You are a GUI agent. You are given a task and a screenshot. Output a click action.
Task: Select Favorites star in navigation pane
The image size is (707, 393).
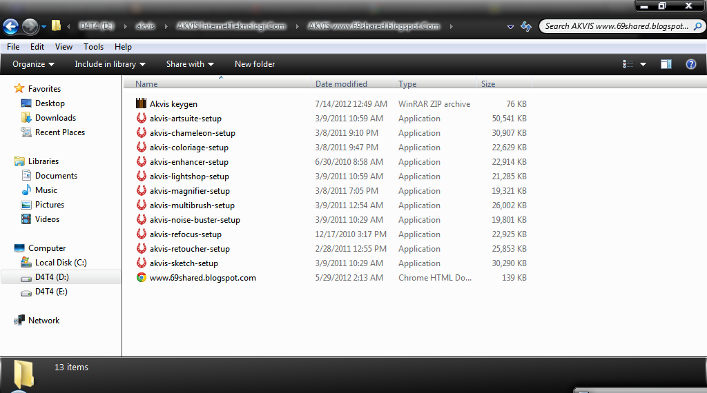coord(19,88)
